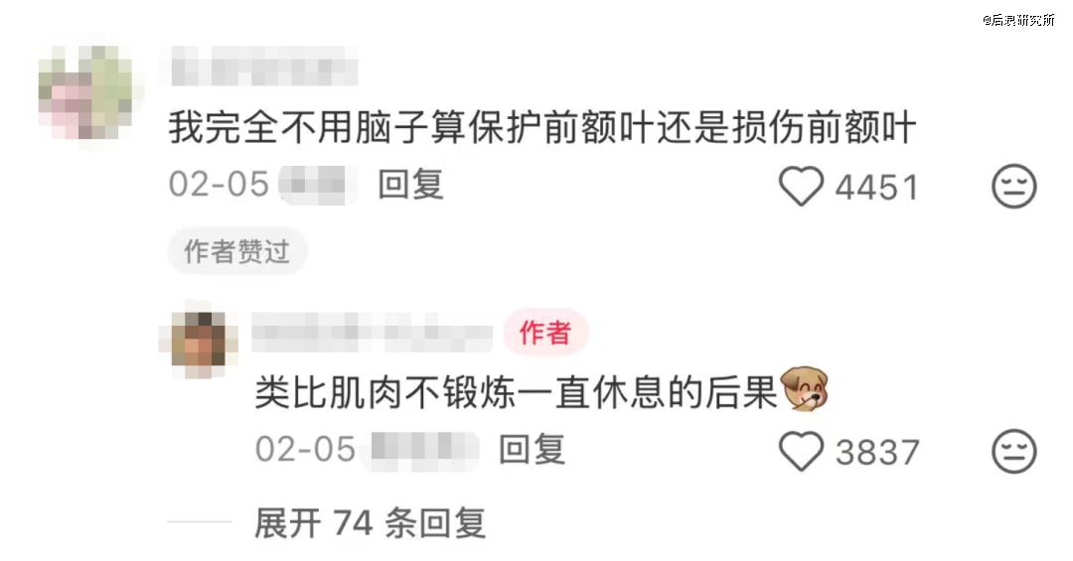The width and height of the screenshot is (1073, 561).
Task: Tap the dog emoji in author's reply
Action: coord(806,388)
